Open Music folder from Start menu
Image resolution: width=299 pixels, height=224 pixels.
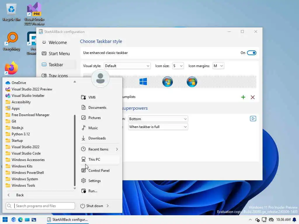click(x=100, y=128)
